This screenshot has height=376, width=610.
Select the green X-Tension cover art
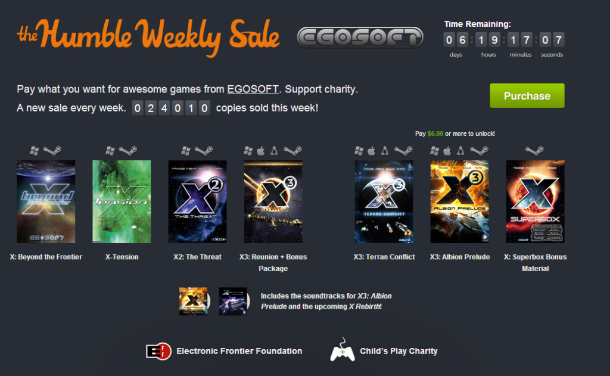coord(122,201)
